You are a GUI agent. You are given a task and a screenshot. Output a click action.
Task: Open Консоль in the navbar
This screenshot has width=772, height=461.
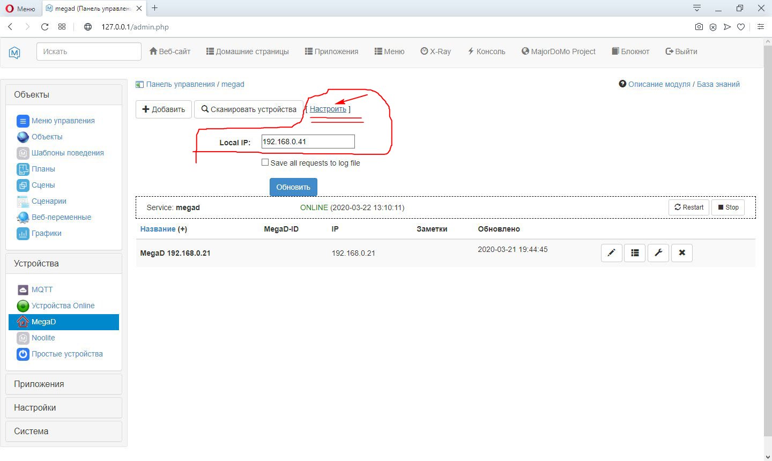coord(486,51)
